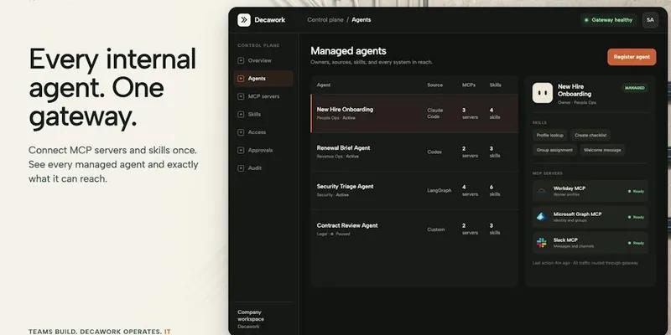Click Paused status of Contract Review Agent
Image resolution: width=671 pixels, height=335 pixels.
341,234
